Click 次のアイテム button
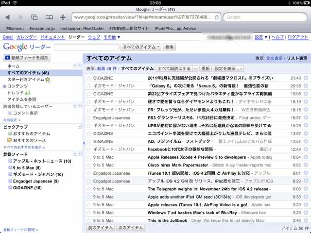 [x=131, y=228]
